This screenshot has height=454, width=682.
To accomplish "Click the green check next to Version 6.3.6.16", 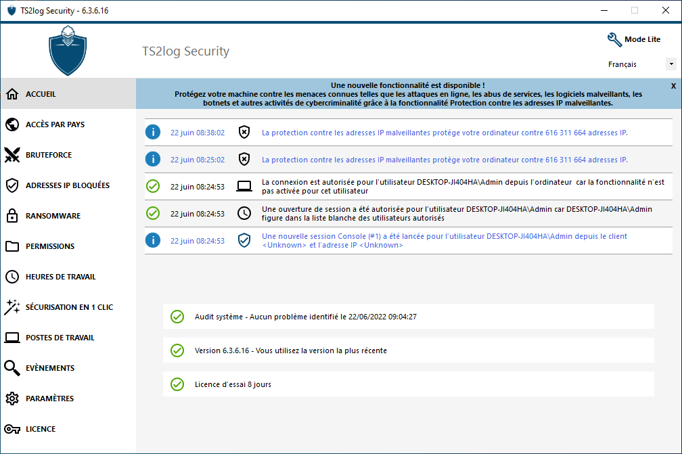I will point(177,350).
